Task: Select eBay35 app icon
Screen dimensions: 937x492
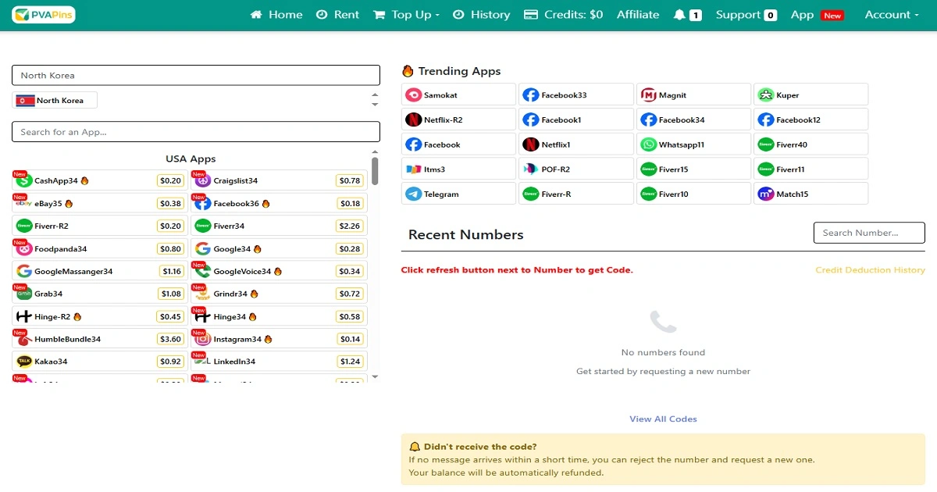Action: click(x=23, y=203)
